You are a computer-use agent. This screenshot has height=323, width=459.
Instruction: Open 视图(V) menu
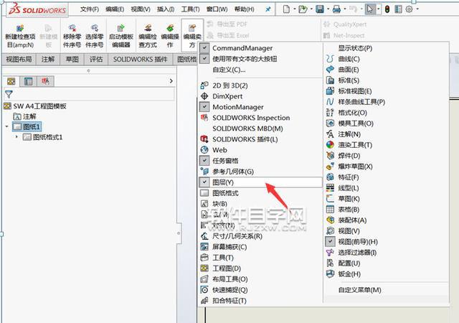coord(141,9)
